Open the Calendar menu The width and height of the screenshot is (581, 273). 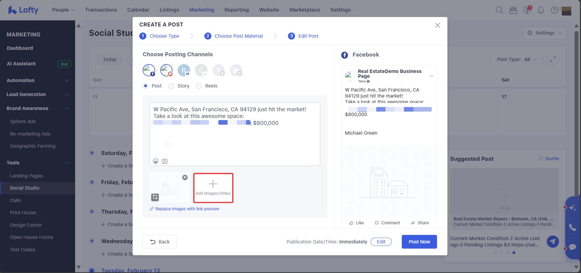pos(138,10)
